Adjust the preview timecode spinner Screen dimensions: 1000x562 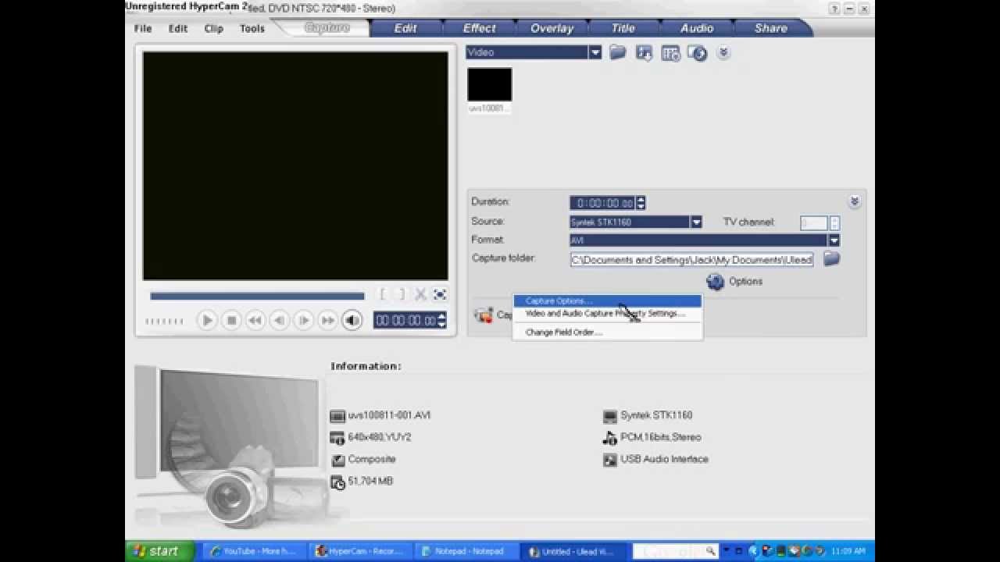pos(442,320)
